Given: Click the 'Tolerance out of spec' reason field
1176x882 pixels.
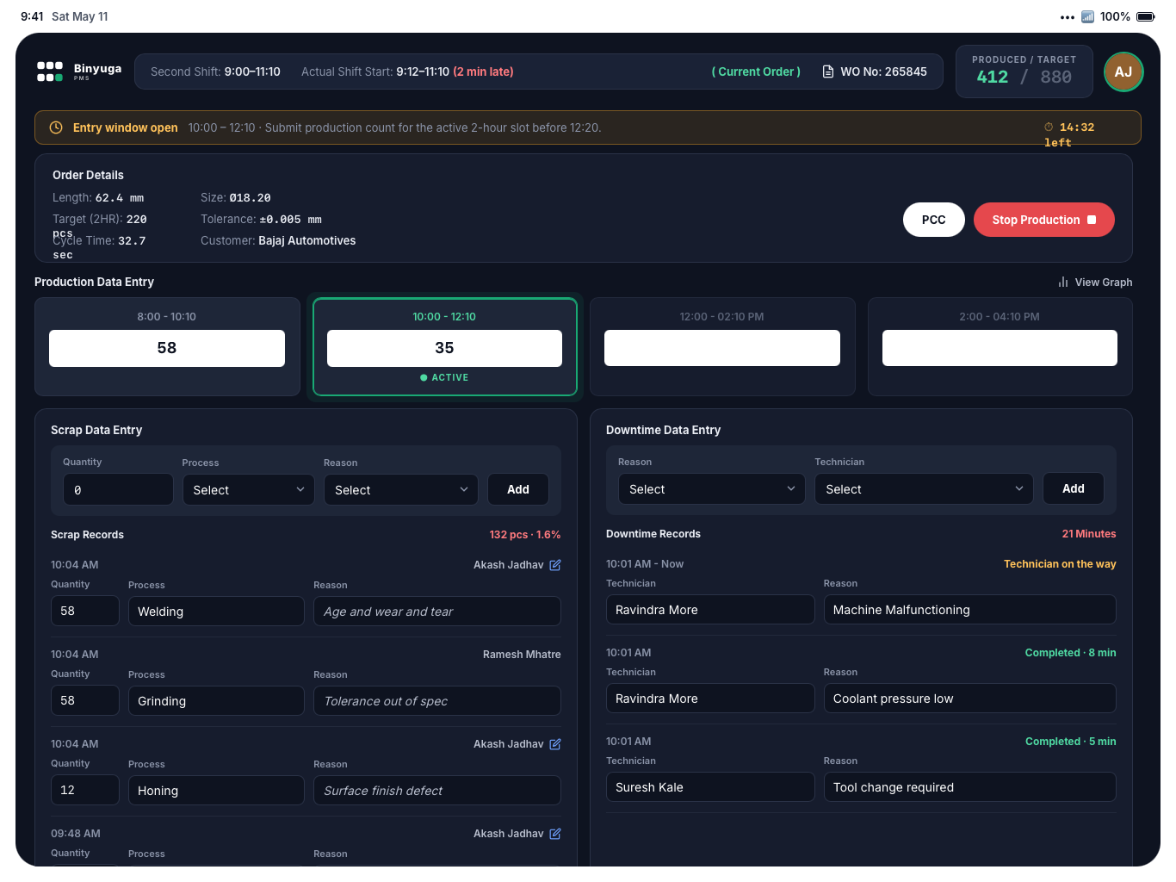Looking at the screenshot, I should pos(437,700).
